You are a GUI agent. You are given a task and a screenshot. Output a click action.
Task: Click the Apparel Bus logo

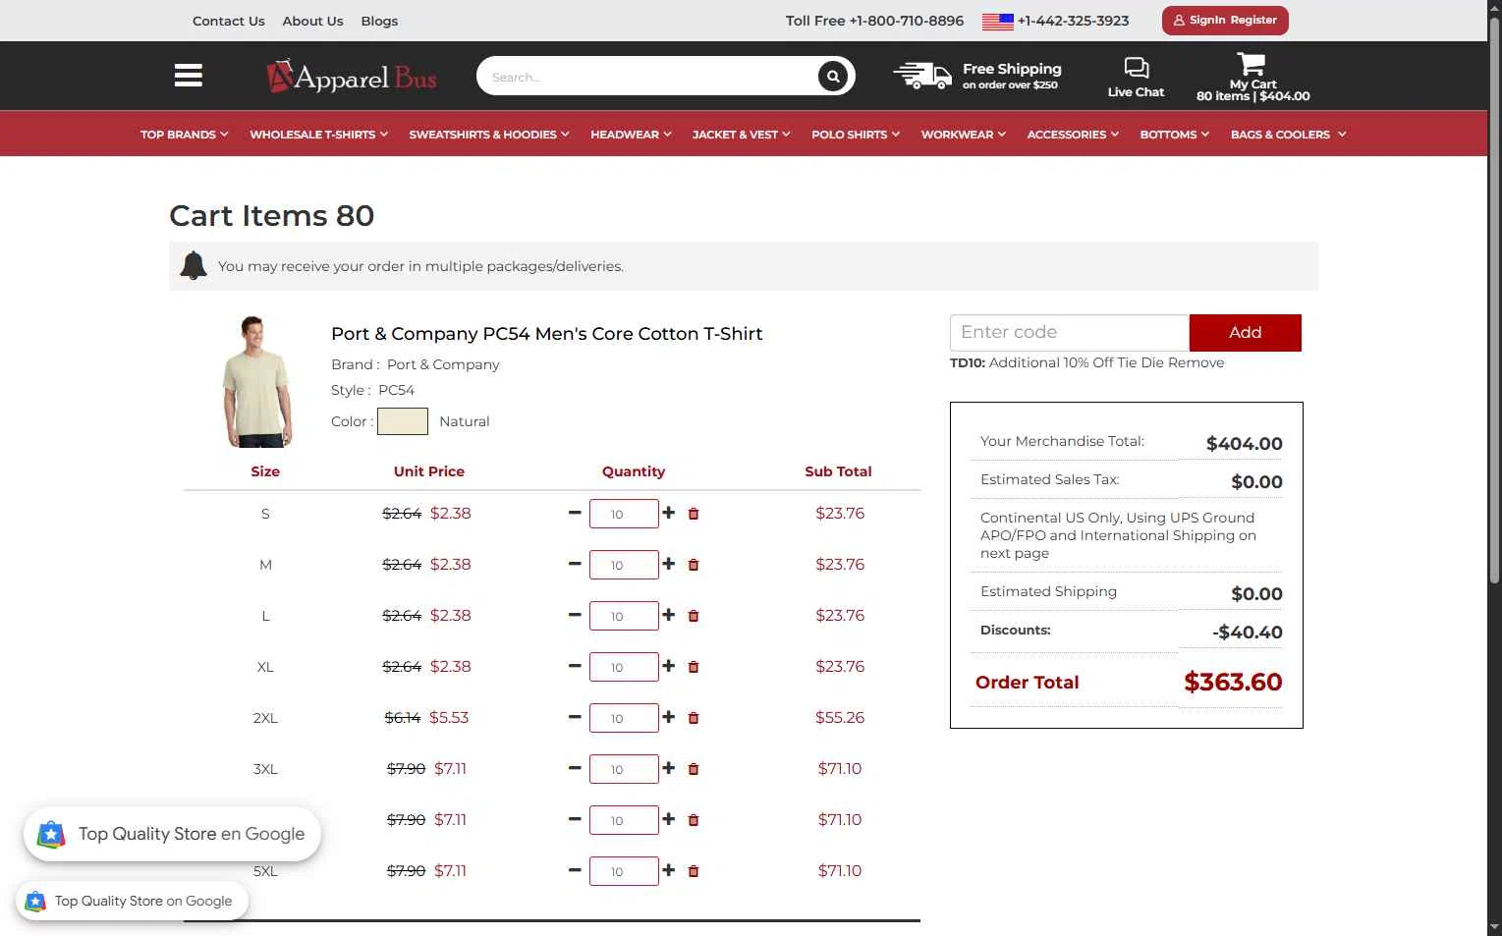pyautogui.click(x=352, y=77)
